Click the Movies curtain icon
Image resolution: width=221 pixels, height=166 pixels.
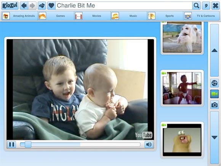pyautogui.click(x=78, y=16)
